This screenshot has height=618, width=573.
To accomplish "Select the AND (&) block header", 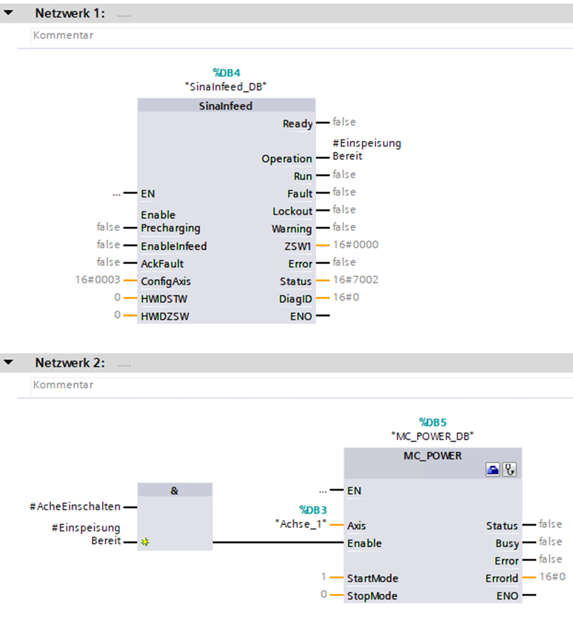I will point(175,491).
